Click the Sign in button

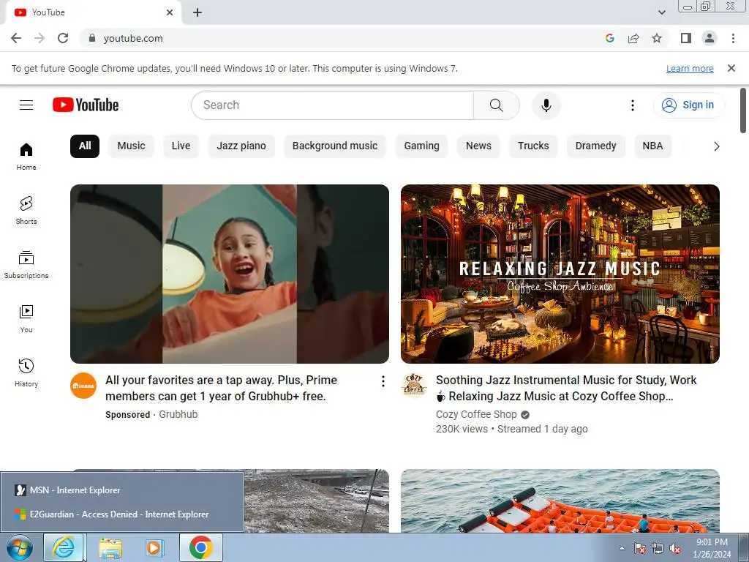[x=688, y=105]
